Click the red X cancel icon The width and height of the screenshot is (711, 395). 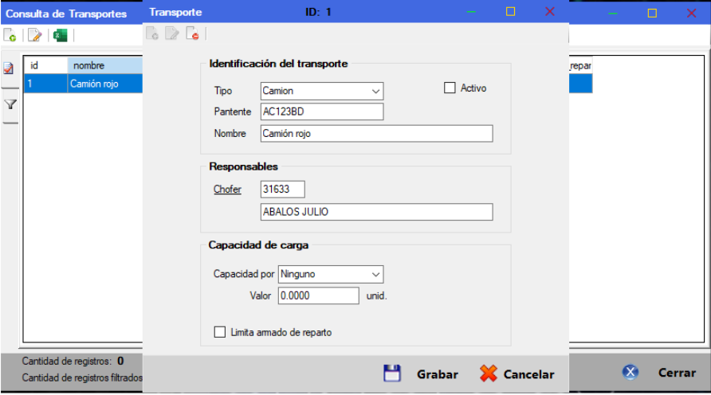(489, 373)
